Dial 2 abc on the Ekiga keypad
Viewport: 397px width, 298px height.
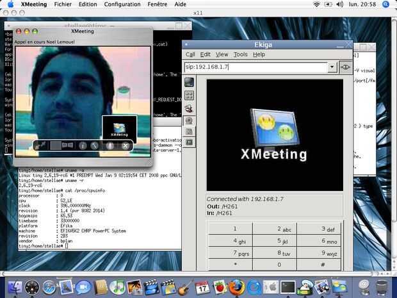pyautogui.click(x=275, y=229)
